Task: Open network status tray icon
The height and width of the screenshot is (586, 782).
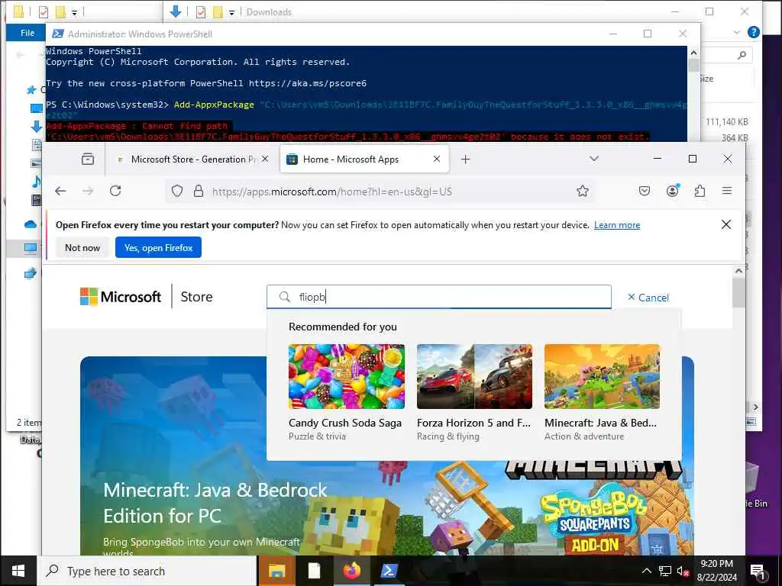Action: (665, 571)
